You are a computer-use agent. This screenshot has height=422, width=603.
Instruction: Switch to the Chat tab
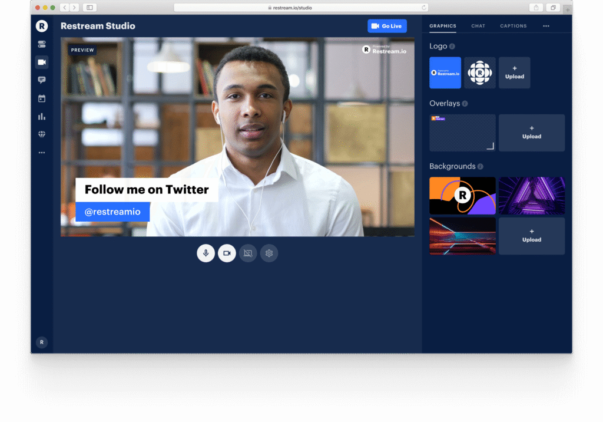(478, 26)
